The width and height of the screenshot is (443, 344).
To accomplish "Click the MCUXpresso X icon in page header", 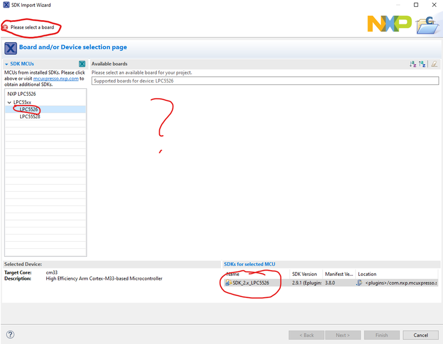I will [x=10, y=48].
